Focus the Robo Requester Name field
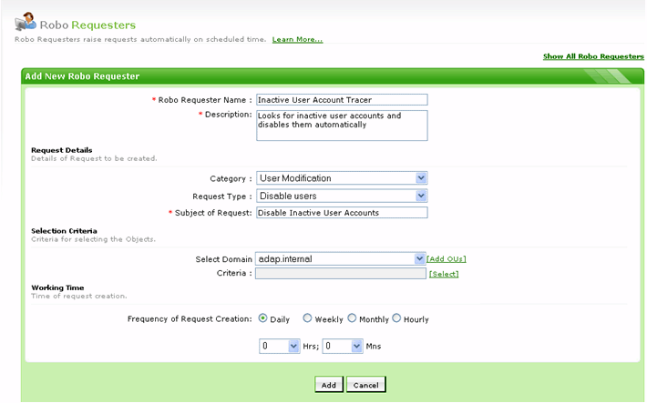This screenshot has height=403, width=647. tap(341, 100)
